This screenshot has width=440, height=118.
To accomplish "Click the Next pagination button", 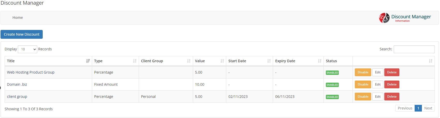I will coord(428,108).
